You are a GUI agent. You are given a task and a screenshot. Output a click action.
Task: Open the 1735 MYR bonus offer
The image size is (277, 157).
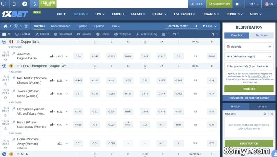pos(48,4)
